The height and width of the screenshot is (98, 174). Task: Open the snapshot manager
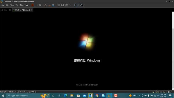53,5
